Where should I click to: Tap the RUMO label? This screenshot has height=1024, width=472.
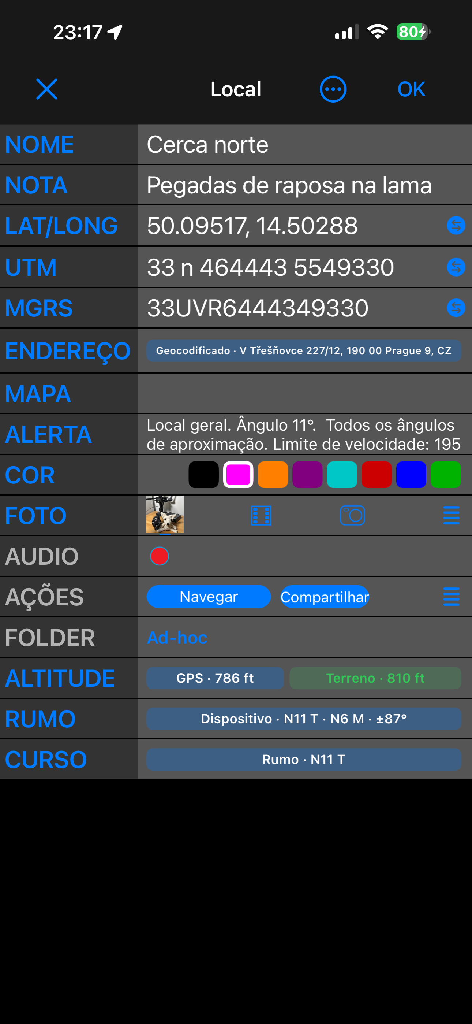(40, 719)
